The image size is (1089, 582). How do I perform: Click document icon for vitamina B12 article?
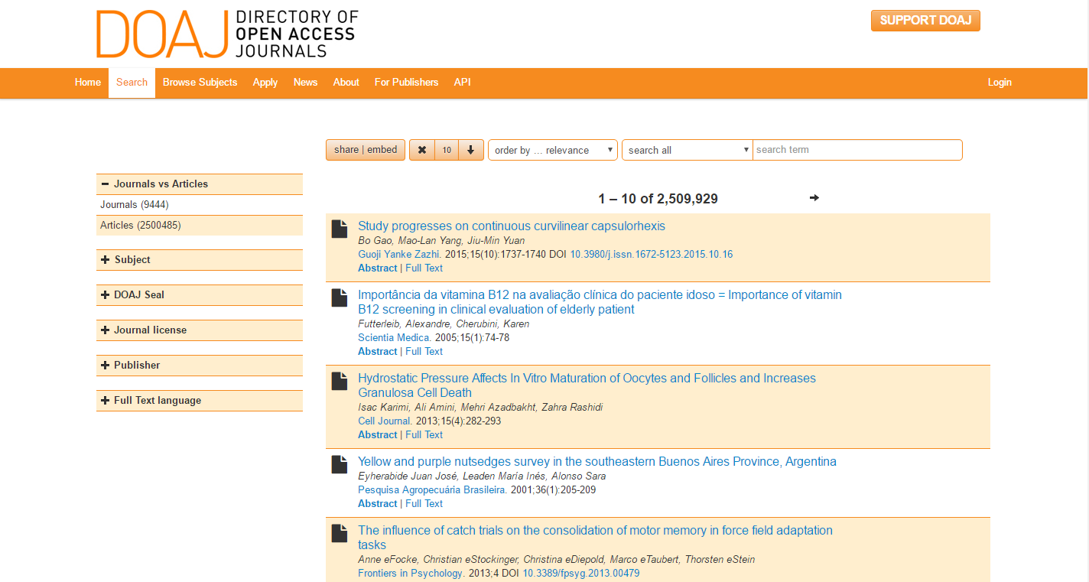pyautogui.click(x=340, y=298)
